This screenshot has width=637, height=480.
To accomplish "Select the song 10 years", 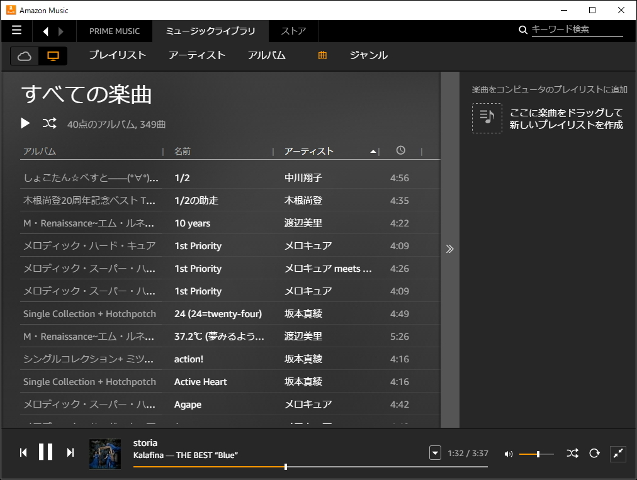I will 230,223.
